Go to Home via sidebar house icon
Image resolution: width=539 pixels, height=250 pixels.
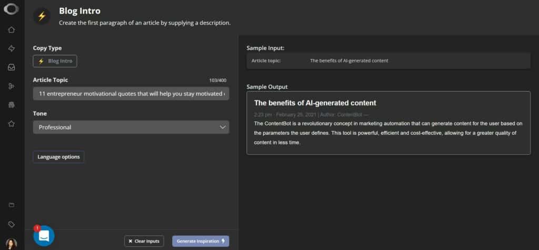pyautogui.click(x=12, y=30)
